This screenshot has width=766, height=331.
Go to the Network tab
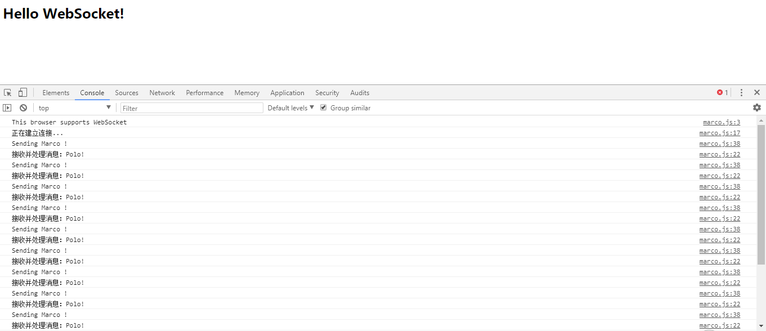coord(162,93)
